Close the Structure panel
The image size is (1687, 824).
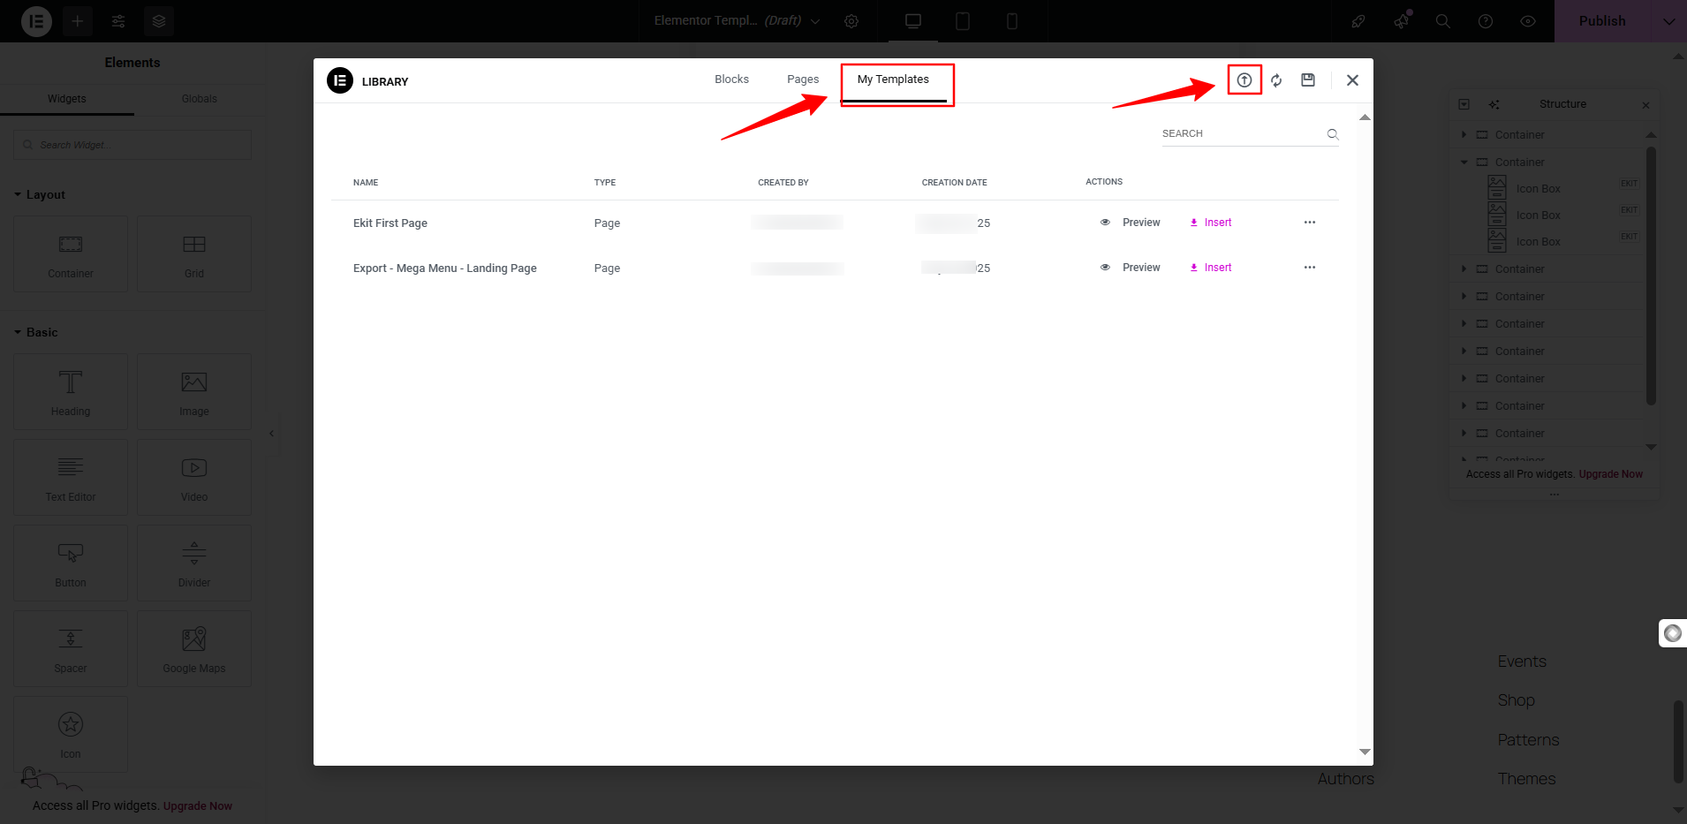(x=1645, y=105)
